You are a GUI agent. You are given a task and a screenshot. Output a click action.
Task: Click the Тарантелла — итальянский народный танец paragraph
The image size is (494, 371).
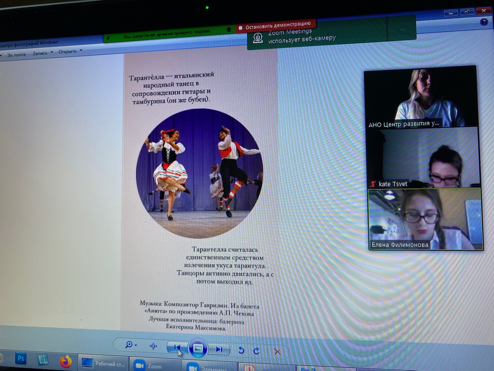(x=172, y=88)
